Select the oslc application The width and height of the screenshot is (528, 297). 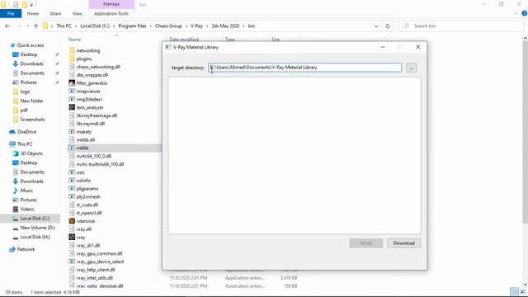pos(81,172)
